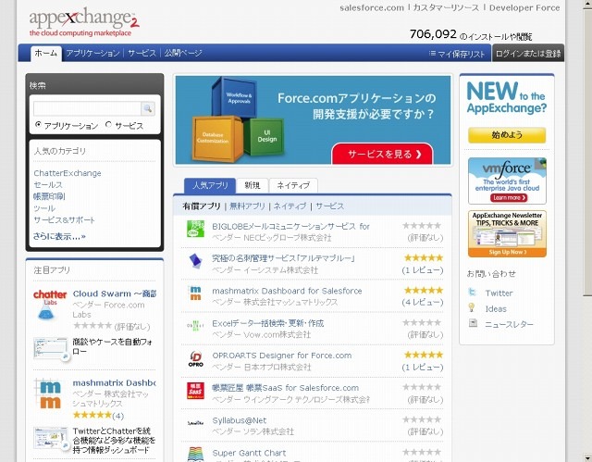Open the 帳票印刷 category
The height and width of the screenshot is (462, 592).
(x=49, y=196)
